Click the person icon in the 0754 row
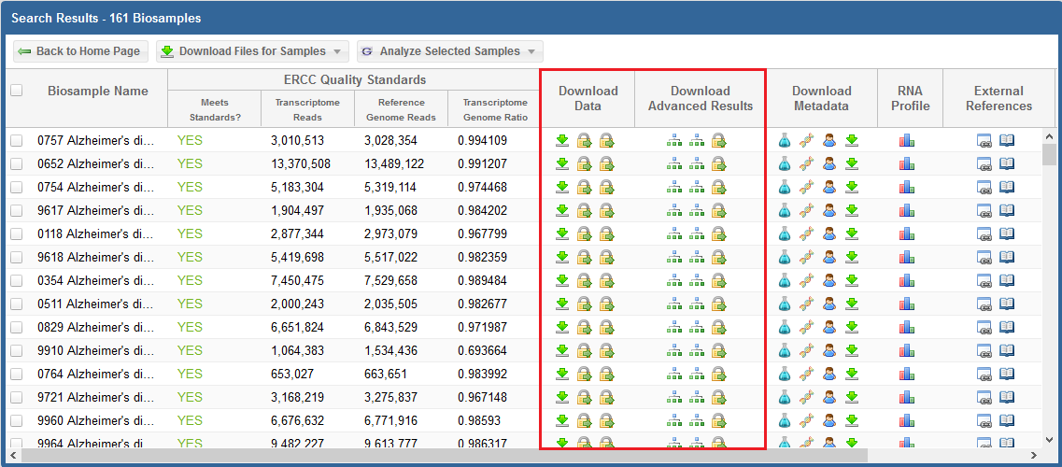Image resolution: width=1062 pixels, height=467 pixels. (x=828, y=187)
